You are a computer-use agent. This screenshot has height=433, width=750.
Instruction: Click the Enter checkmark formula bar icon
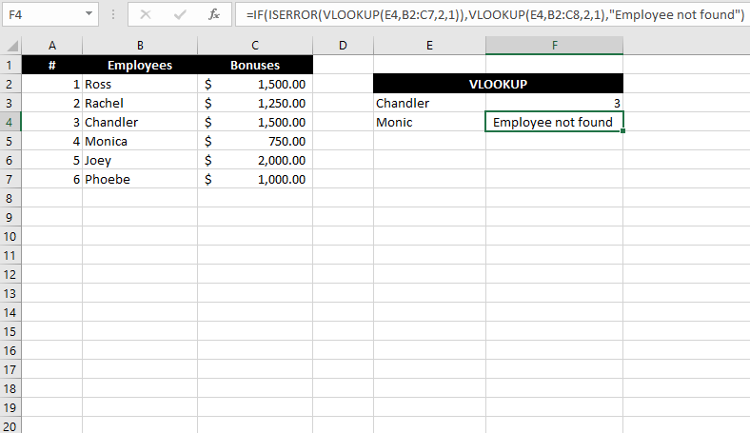pyautogui.click(x=180, y=15)
